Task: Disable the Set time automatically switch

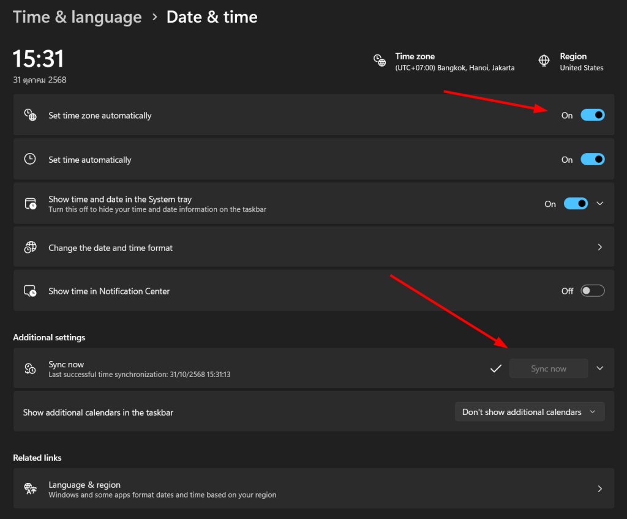Action: click(x=592, y=159)
